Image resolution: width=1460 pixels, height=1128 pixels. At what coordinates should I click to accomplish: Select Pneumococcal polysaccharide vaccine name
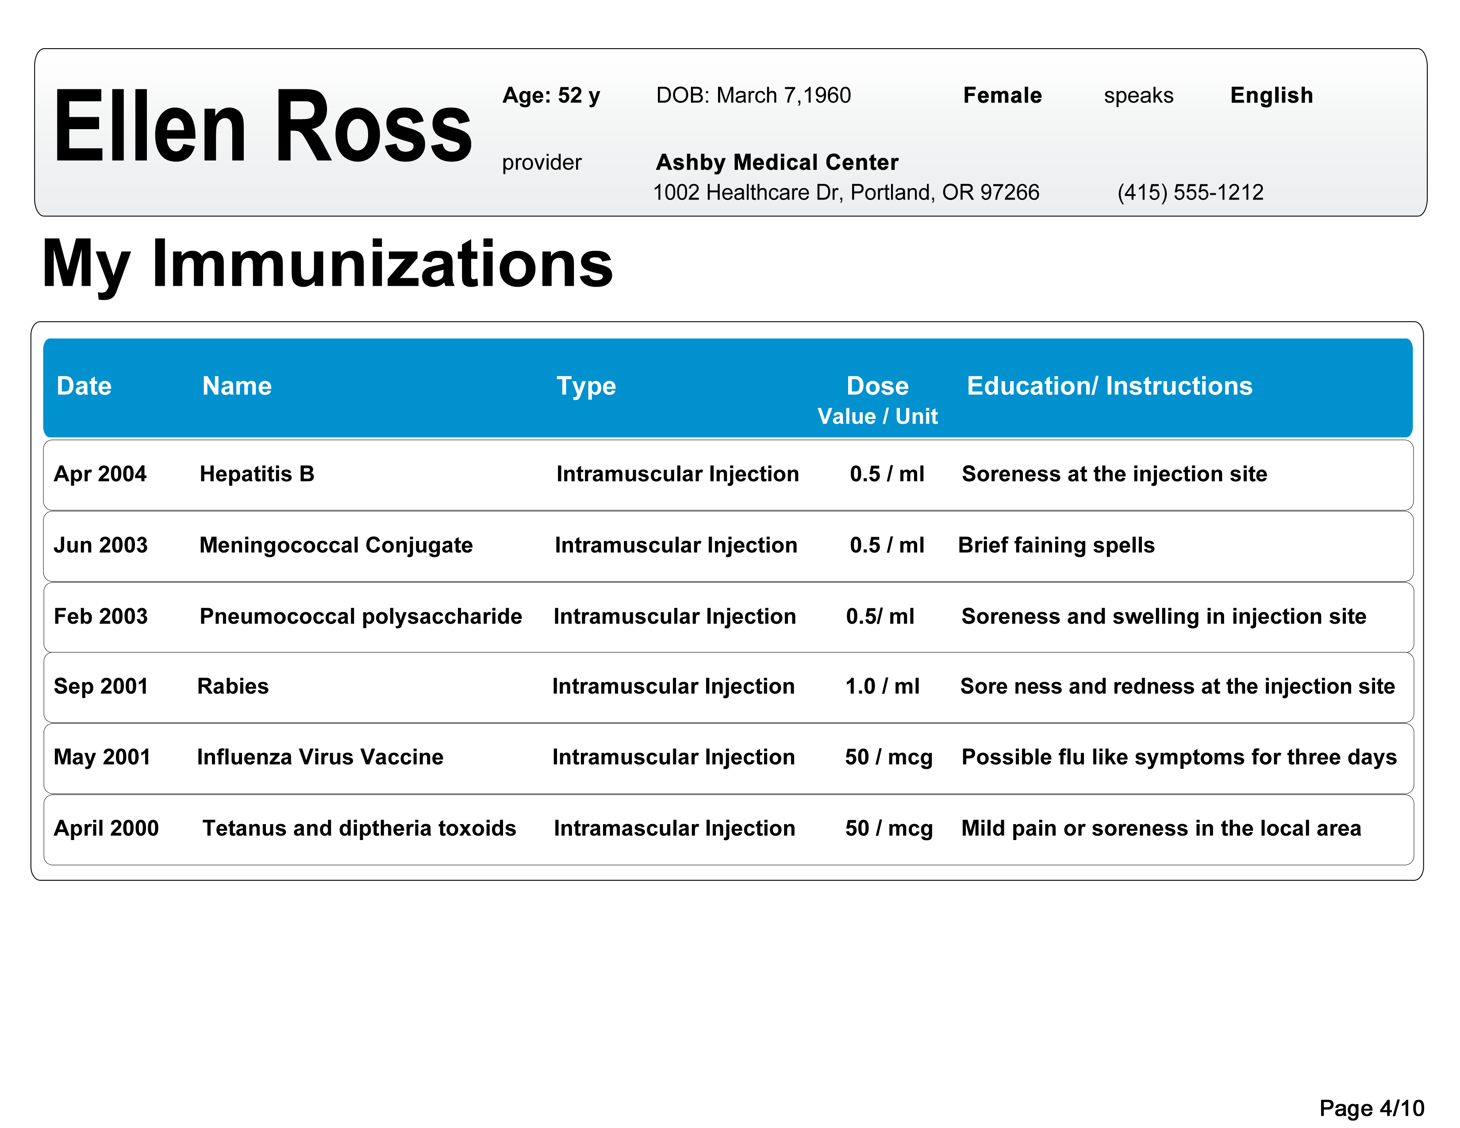[x=360, y=616]
